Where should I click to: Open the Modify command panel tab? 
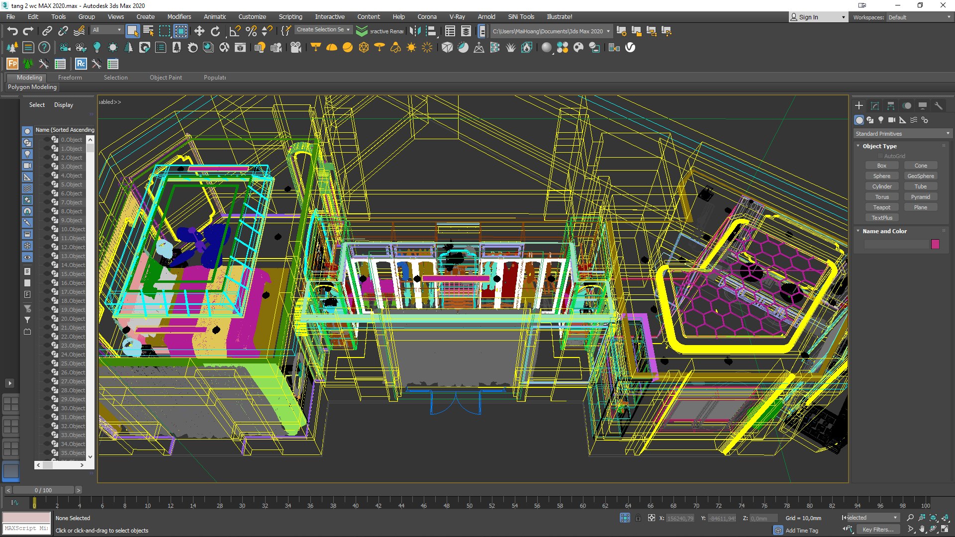(875, 106)
